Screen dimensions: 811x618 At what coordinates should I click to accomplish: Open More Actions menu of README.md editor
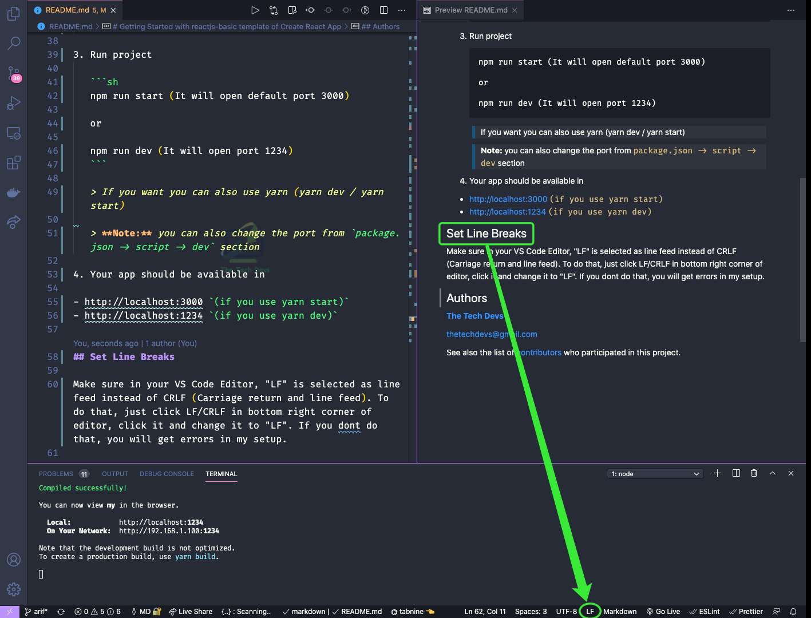click(x=402, y=10)
